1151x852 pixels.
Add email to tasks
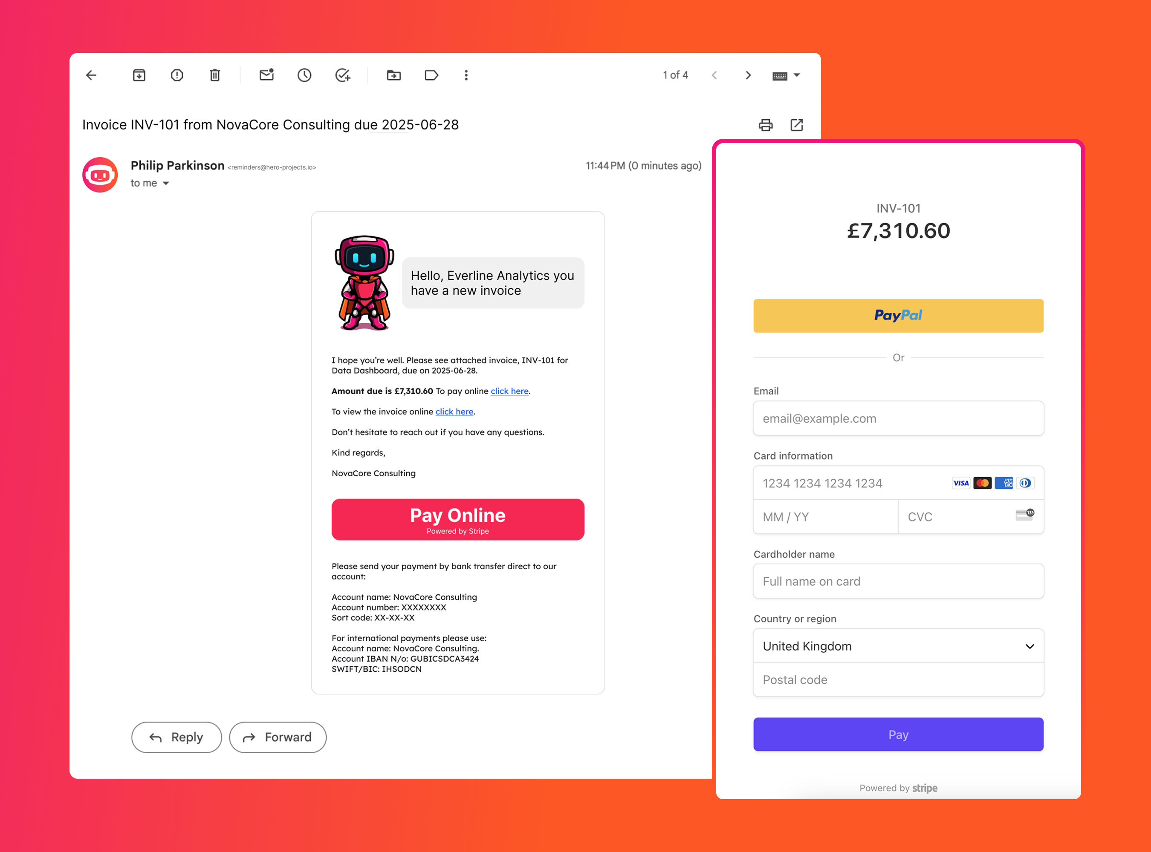point(343,75)
